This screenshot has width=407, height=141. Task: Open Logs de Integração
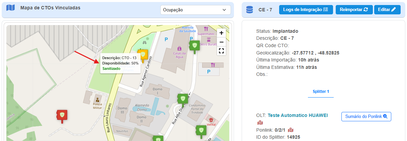click(306, 10)
